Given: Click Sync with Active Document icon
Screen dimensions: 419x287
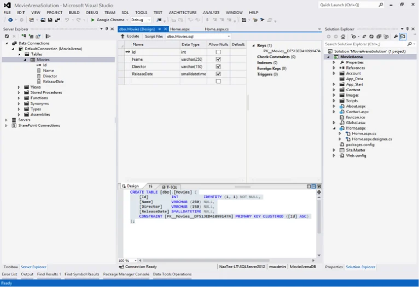Looking at the screenshot, I should (x=364, y=37).
